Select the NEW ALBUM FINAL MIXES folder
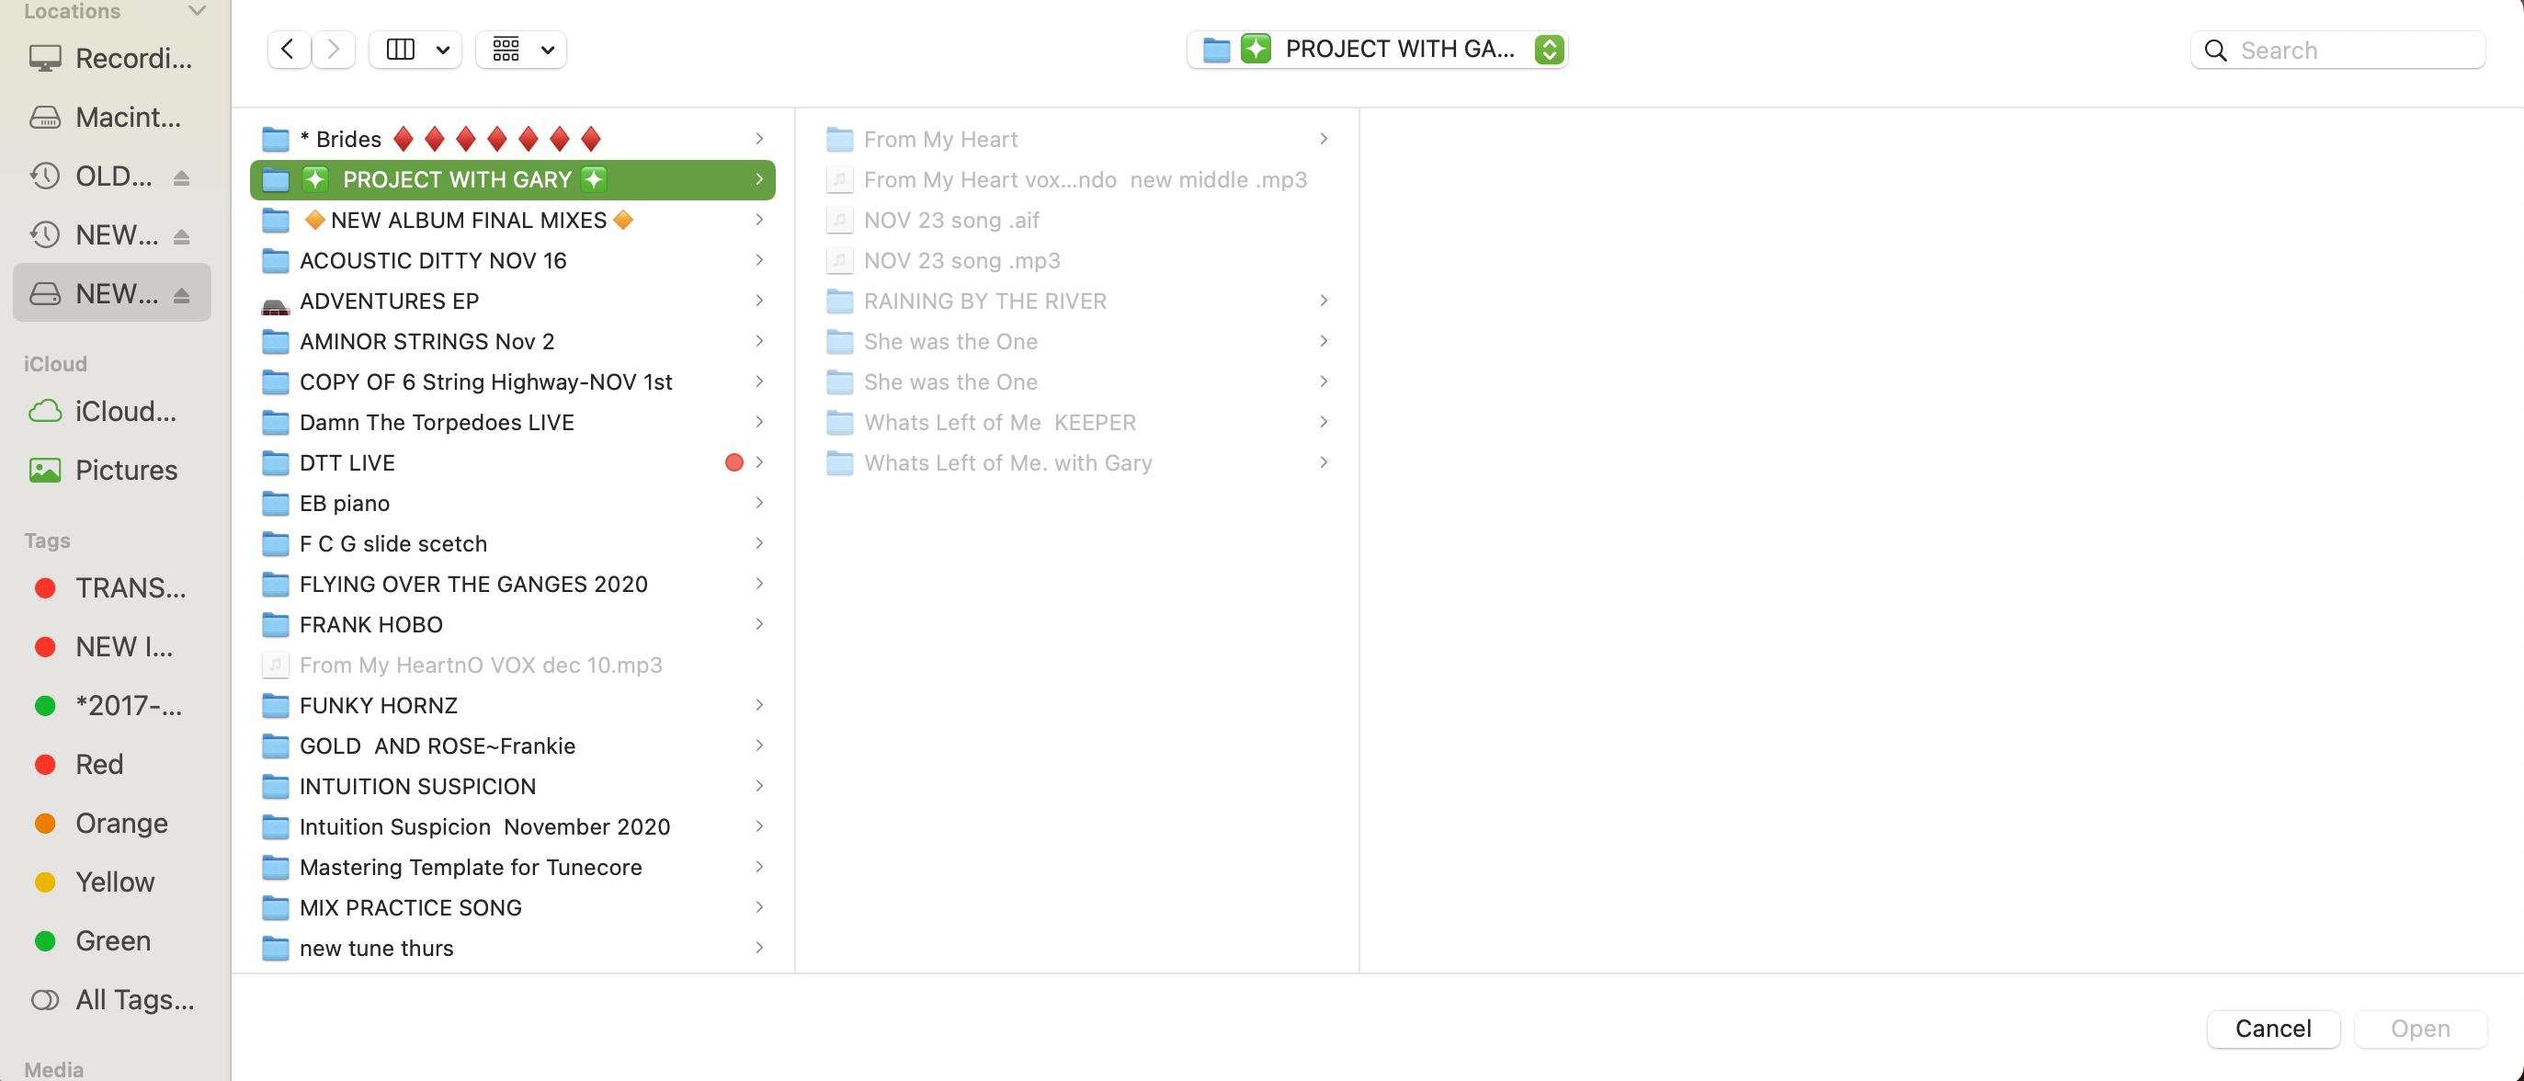 tap(469, 220)
